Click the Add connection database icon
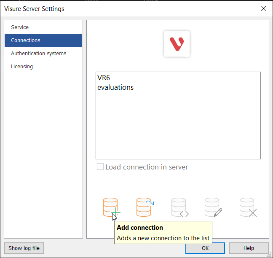273x258 pixels. (x=111, y=207)
